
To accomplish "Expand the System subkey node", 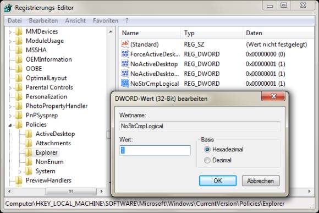I will (x=20, y=172).
